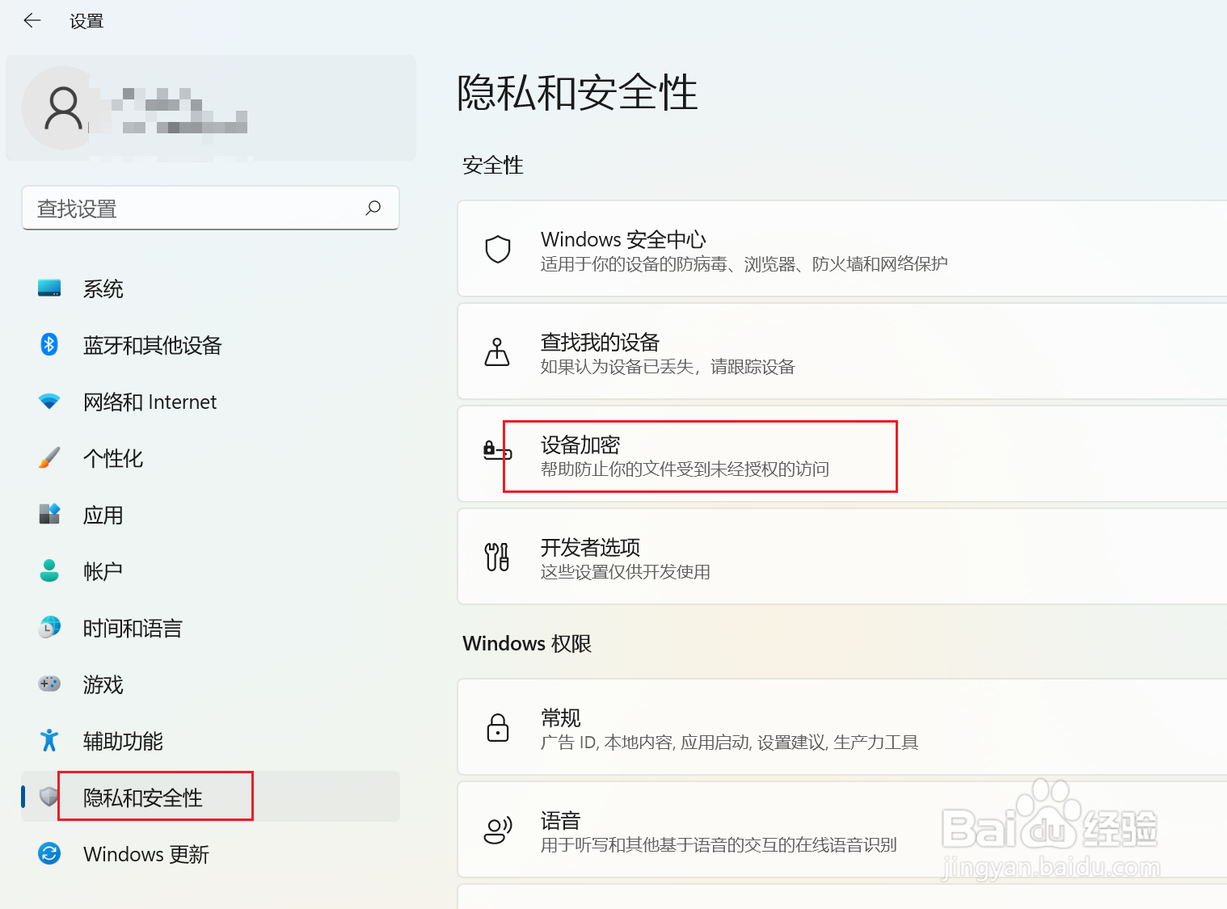Click the gaming controller icon
Viewport: 1227px width, 909px height.
(x=49, y=684)
